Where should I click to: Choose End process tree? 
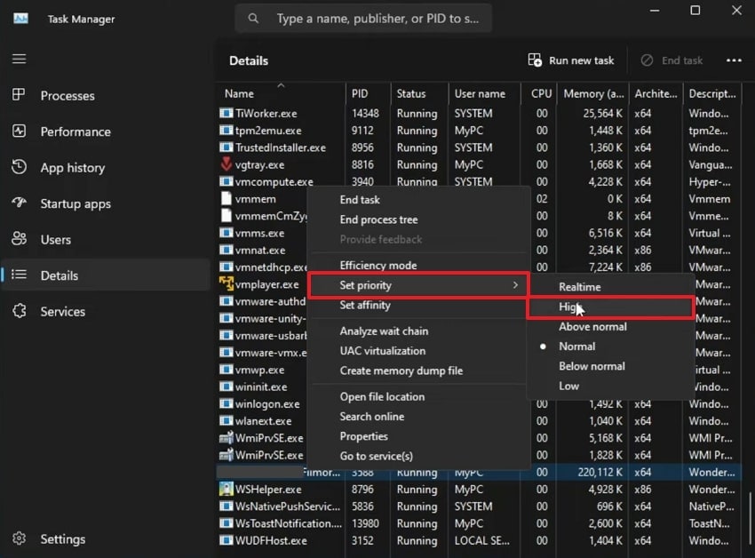coord(419,219)
